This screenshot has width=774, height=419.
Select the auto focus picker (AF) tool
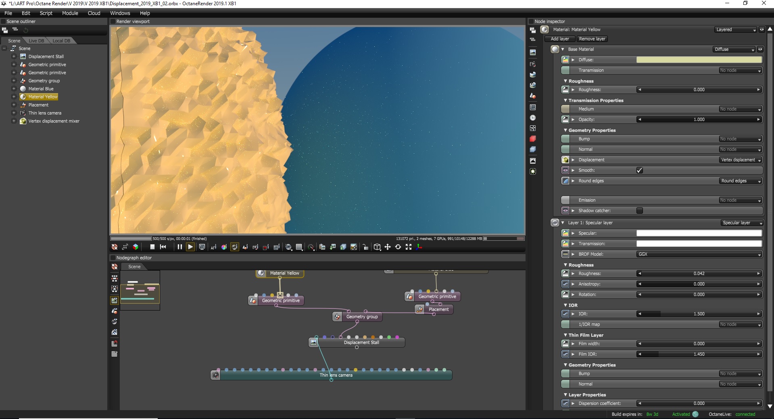[213, 247]
